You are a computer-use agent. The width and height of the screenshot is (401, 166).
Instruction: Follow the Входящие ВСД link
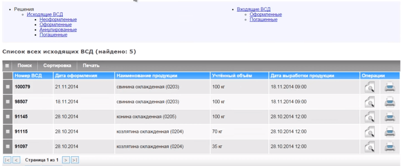[x=254, y=9]
